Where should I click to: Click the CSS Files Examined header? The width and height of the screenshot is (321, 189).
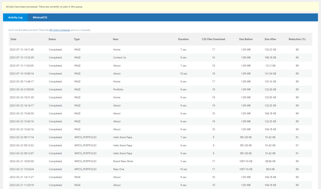[x=213, y=39]
